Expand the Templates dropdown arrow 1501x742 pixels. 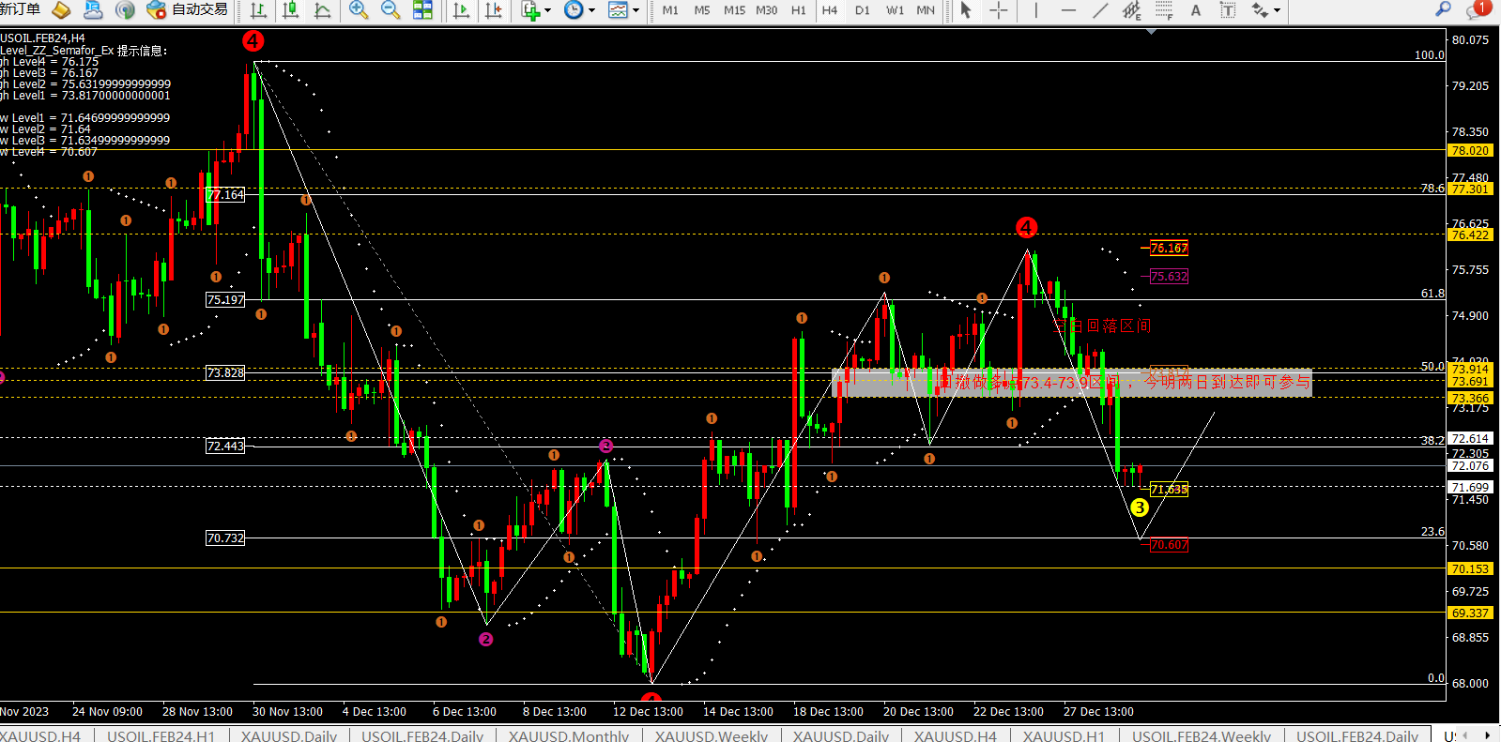click(x=636, y=11)
